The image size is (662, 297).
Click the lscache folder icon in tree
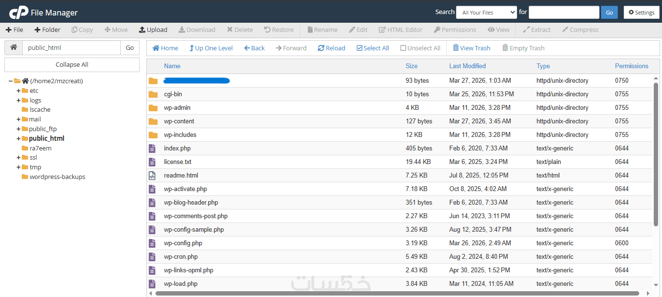25,110
